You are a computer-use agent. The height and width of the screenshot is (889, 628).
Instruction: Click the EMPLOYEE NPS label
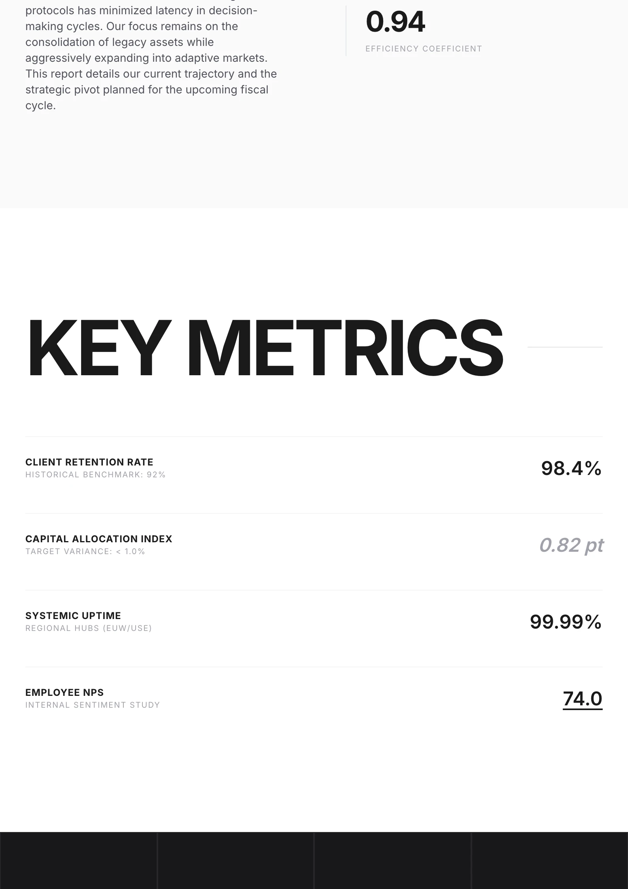[64, 692]
